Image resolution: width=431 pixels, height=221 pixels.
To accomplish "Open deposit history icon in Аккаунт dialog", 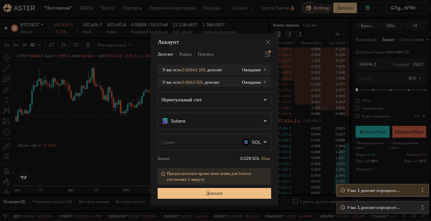I will click(268, 54).
